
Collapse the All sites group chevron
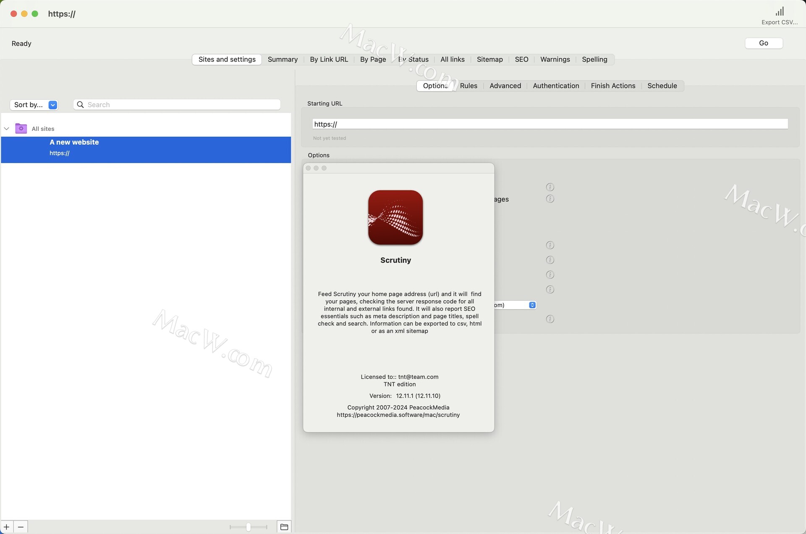[x=7, y=129]
